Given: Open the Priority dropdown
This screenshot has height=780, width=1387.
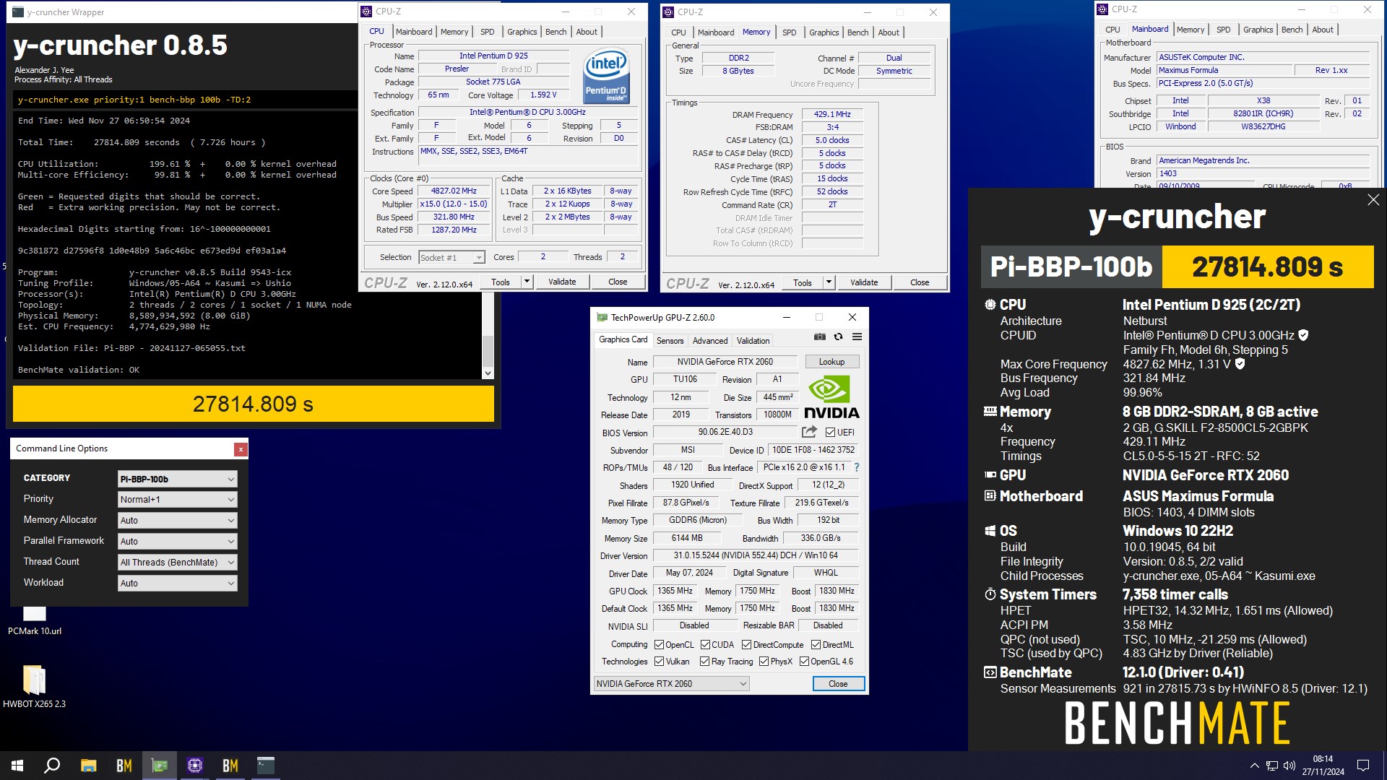Looking at the screenshot, I should 177,499.
